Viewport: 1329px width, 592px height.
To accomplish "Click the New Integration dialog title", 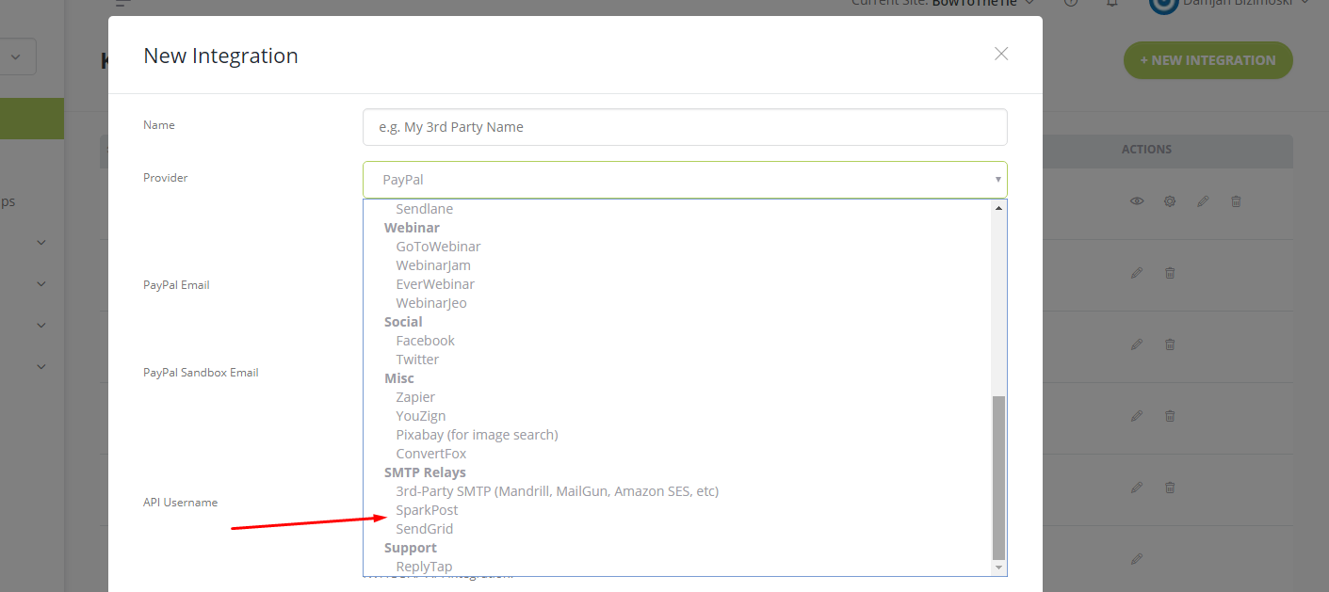I will coord(220,56).
